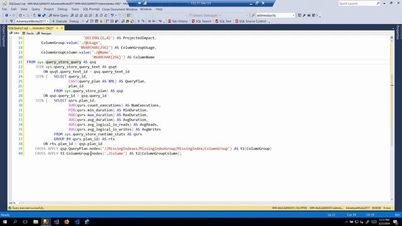Click the Execute button
The image size is (402, 226).
point(60,21)
